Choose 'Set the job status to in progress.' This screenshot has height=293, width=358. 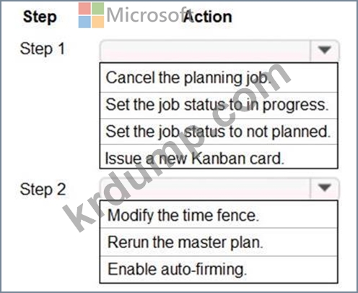click(219, 106)
